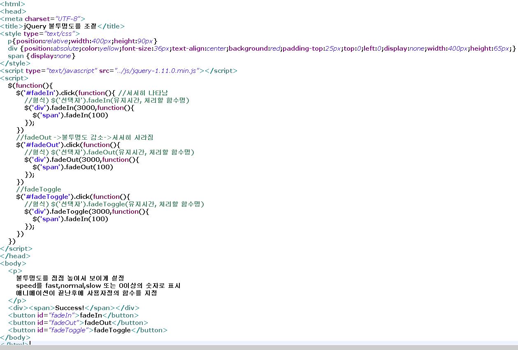518x350 pixels.
Task: Click the line 불투명도를 점점 높여서 보이게 설정
Action: tap(70, 278)
